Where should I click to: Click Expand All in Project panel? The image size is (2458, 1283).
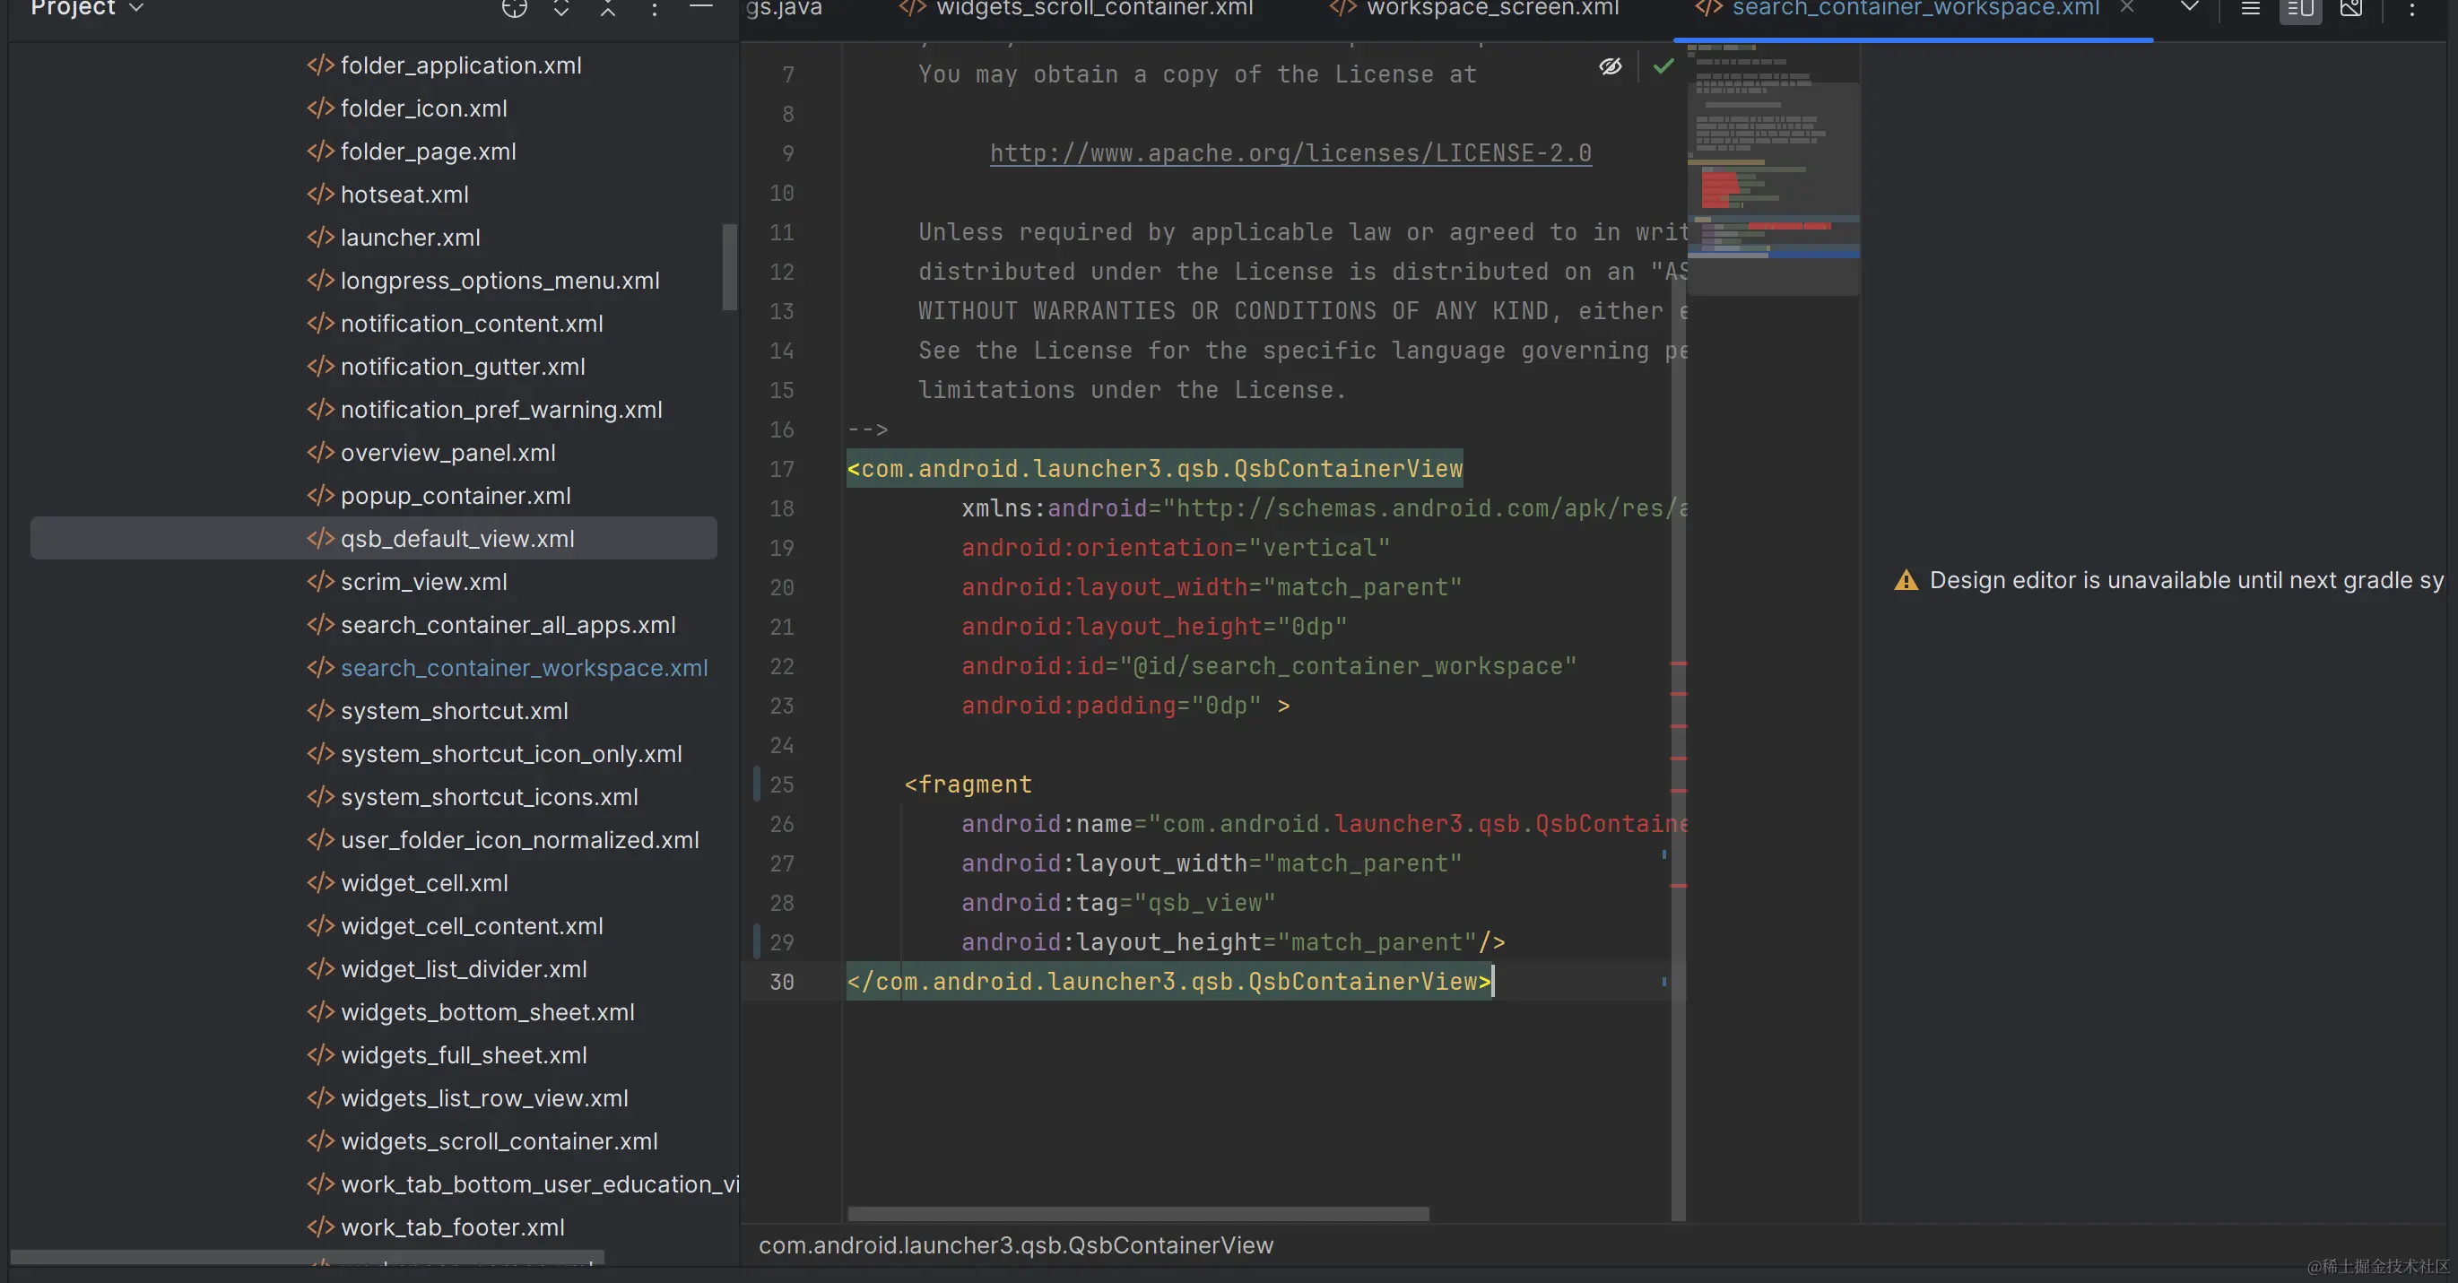tap(561, 8)
